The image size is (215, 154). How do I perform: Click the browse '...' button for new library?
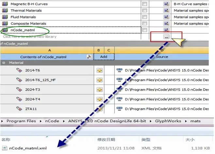pos(166,37)
